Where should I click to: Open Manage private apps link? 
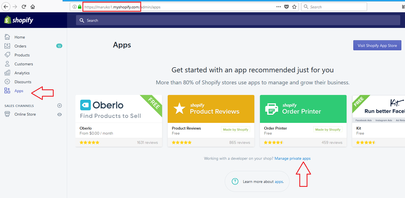click(292, 158)
